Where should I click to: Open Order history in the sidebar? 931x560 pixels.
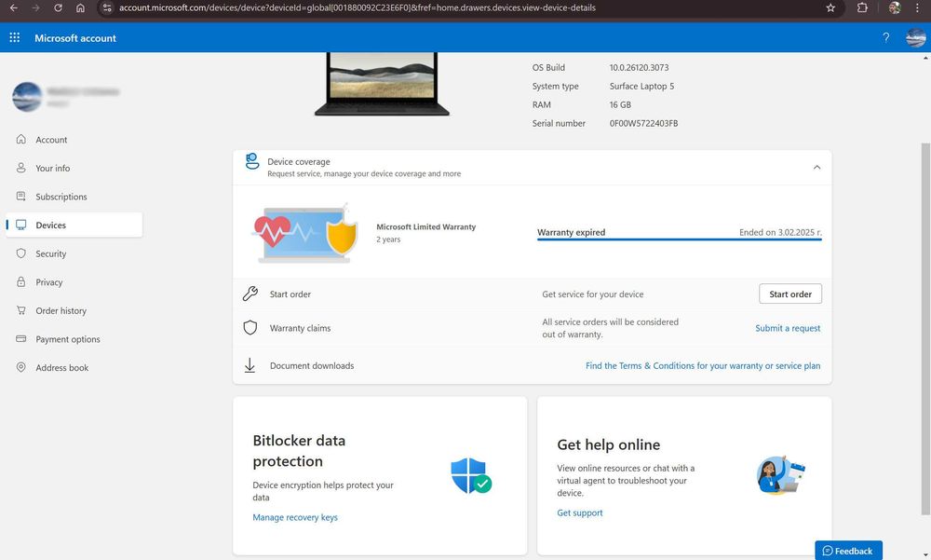[74, 310]
